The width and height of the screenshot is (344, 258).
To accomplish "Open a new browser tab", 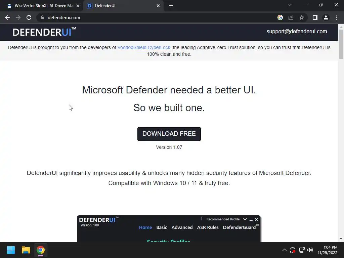I will 171,6.
